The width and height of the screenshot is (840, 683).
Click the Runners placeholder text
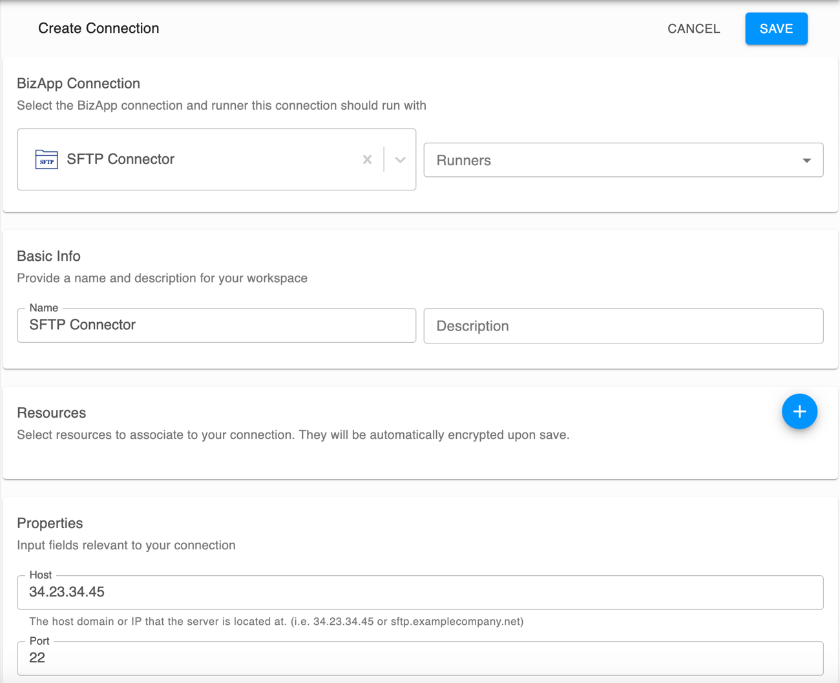pyautogui.click(x=464, y=160)
